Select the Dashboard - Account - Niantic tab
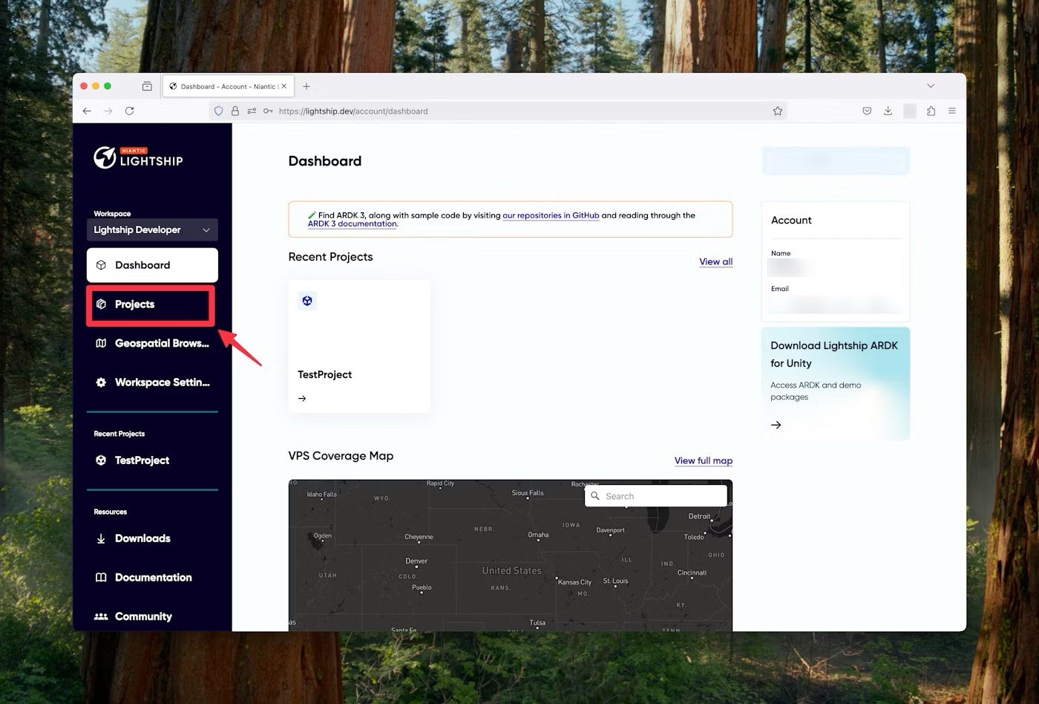The image size is (1039, 704). 229,86
